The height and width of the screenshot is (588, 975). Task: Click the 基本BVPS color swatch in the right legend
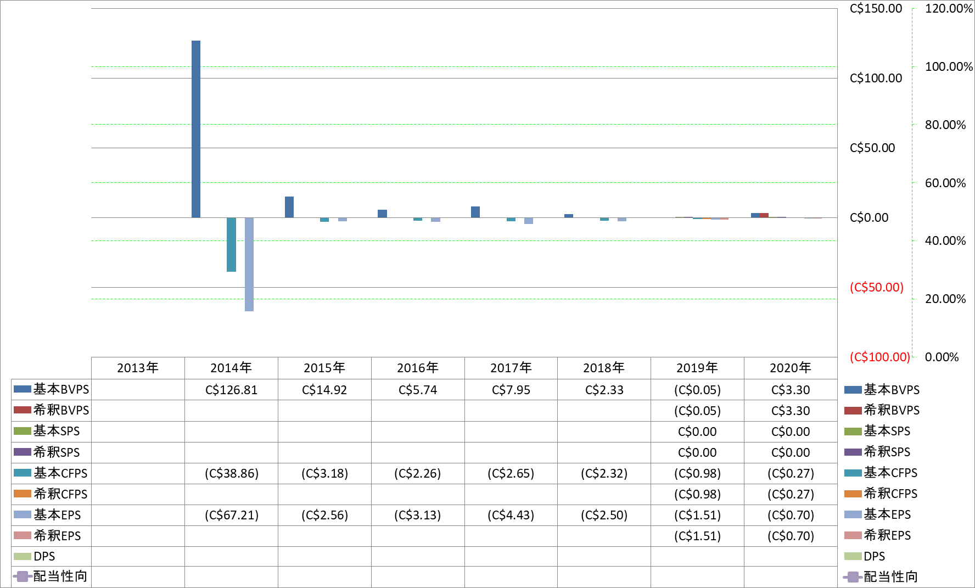pyautogui.click(x=853, y=390)
